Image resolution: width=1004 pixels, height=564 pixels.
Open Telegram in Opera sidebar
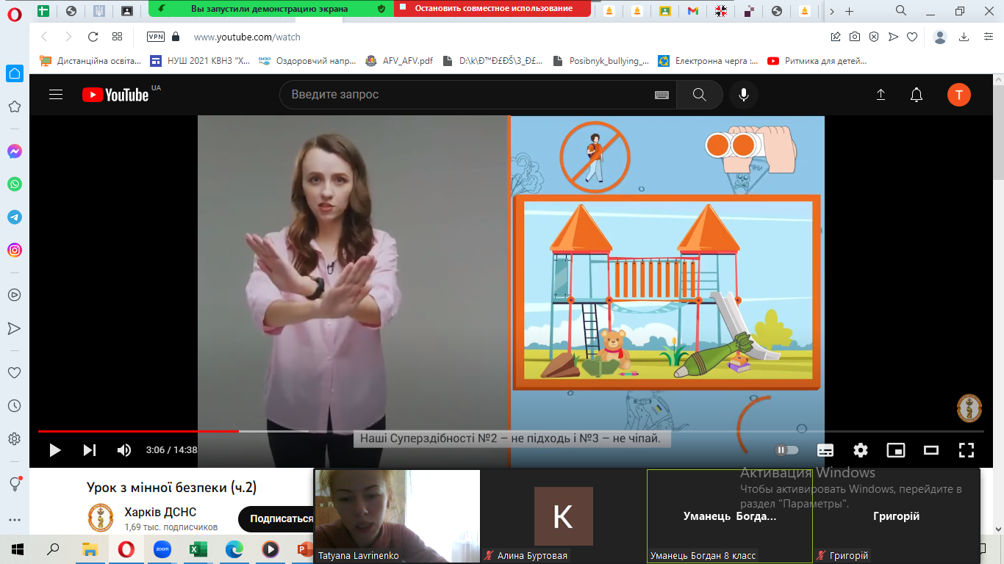tap(15, 217)
